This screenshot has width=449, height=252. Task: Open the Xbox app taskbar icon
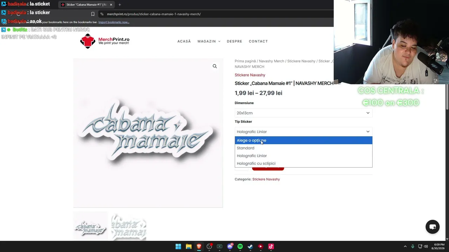click(219, 246)
